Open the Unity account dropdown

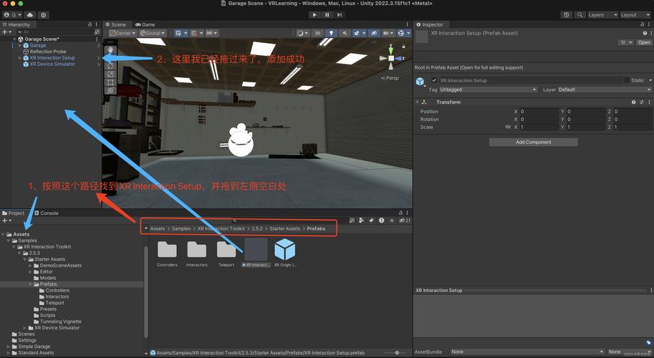(x=12, y=15)
